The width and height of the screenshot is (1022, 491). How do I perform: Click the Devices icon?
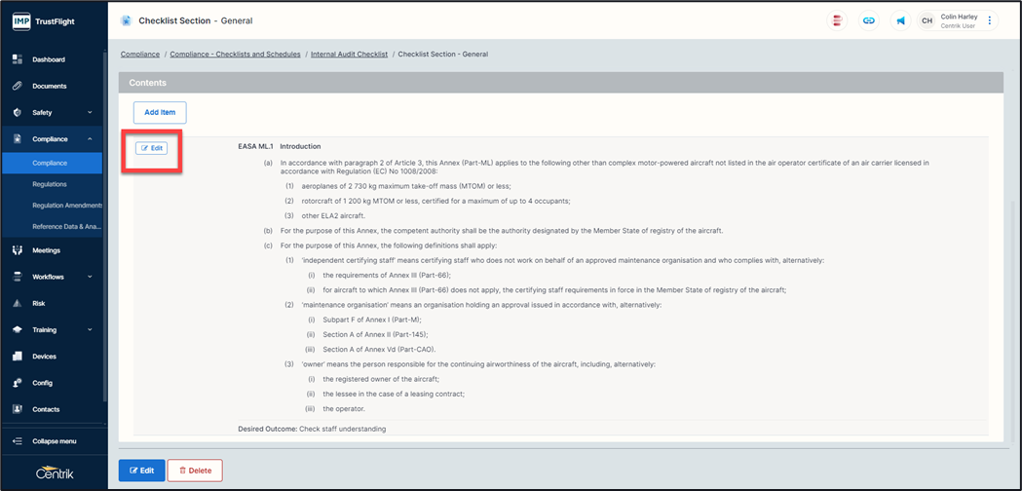[18, 357]
